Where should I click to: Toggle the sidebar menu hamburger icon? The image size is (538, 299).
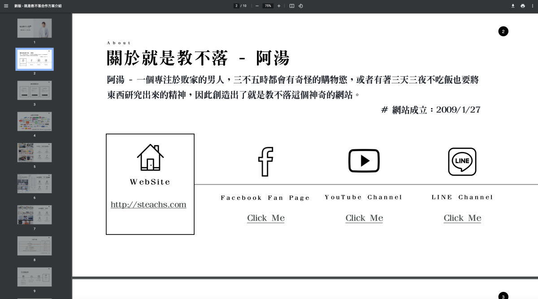[x=6, y=6]
